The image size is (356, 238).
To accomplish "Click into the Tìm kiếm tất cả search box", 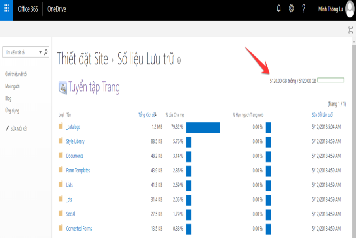I will (x=20, y=52).
